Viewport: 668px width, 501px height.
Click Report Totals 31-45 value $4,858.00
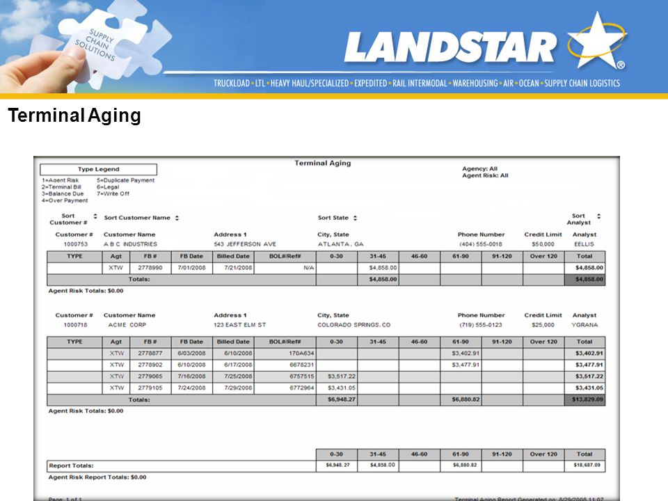(x=383, y=465)
